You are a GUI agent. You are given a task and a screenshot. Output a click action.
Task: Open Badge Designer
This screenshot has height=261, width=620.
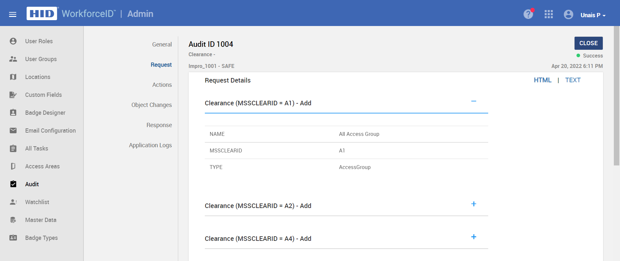45,113
